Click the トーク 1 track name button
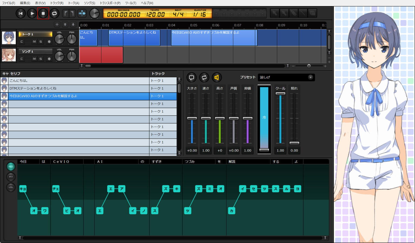The image size is (415, 243). (35, 34)
